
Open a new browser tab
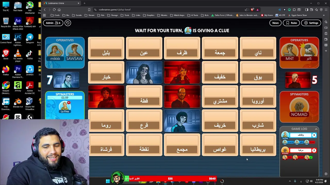tap(84, 3)
